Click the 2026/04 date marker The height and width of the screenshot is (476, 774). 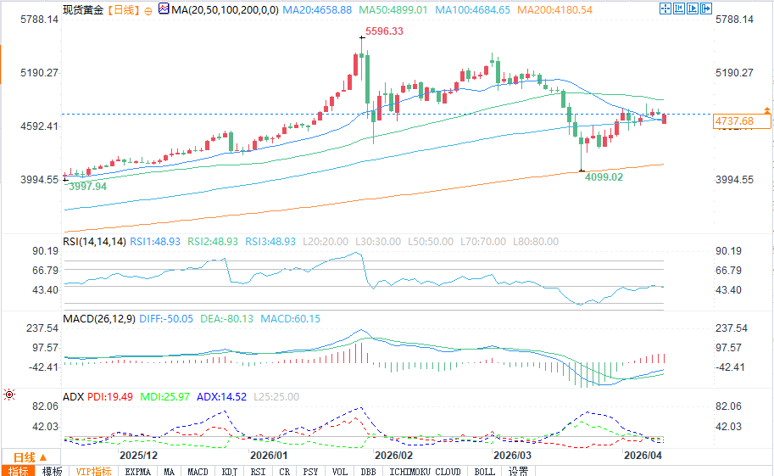(x=643, y=456)
